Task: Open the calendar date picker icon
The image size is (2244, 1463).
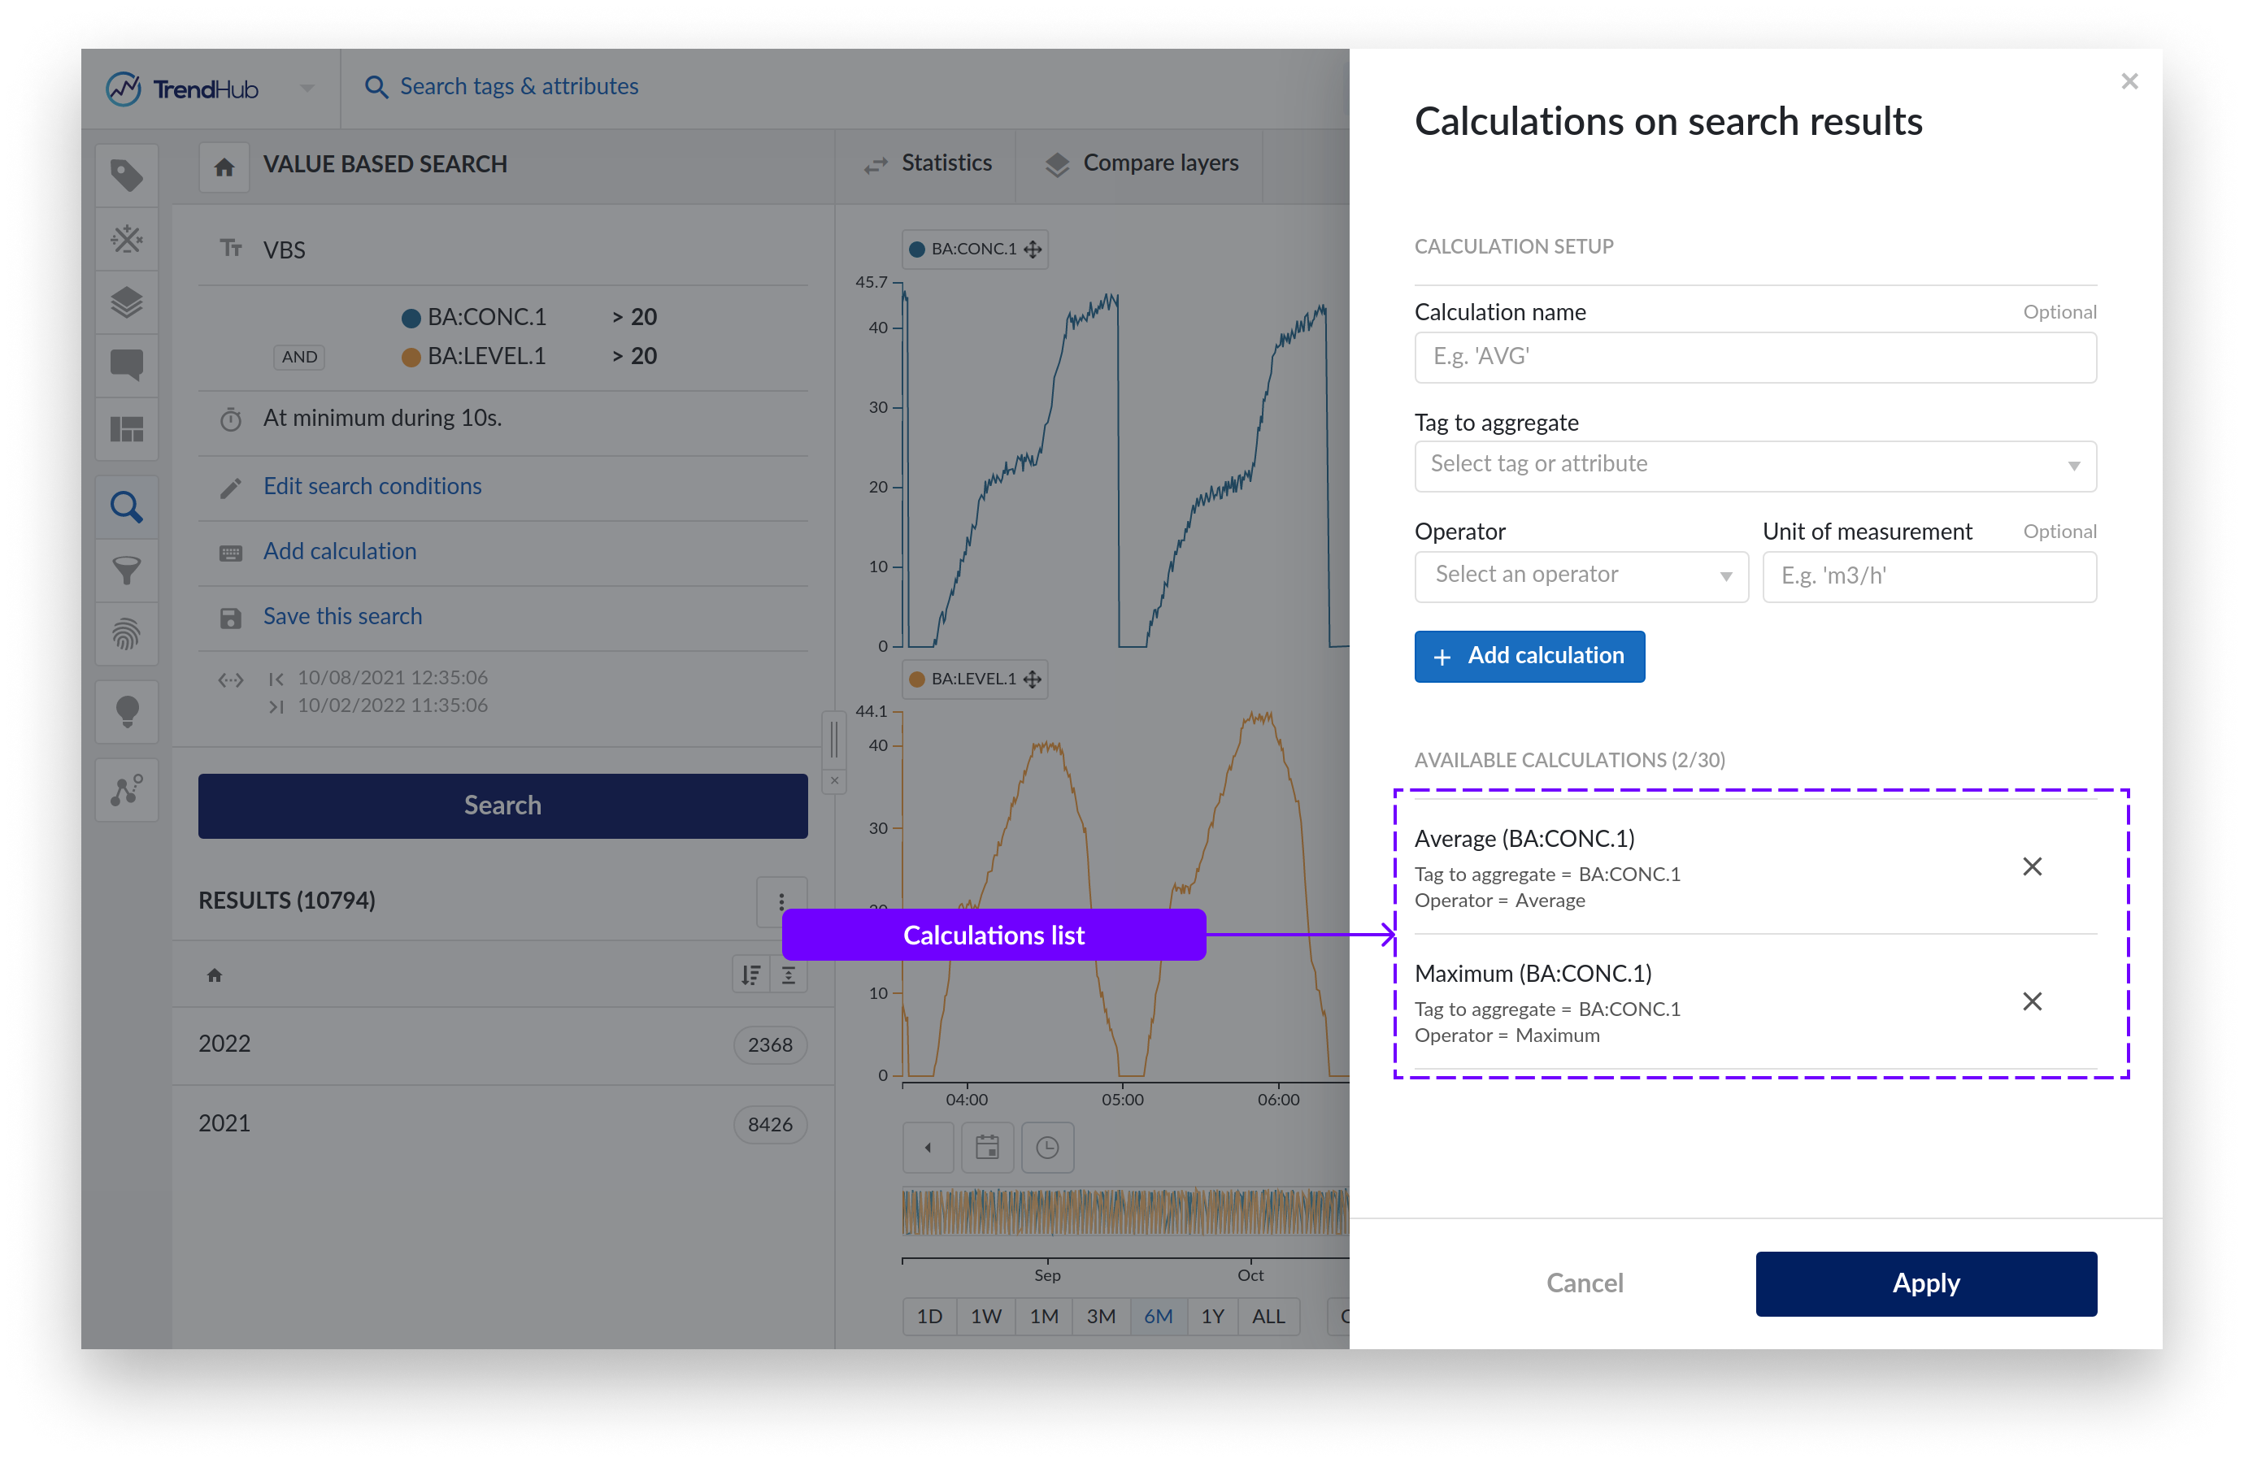Action: [x=986, y=1147]
